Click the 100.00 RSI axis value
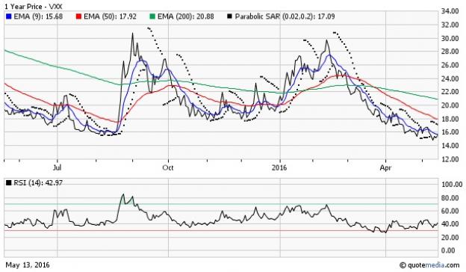 (x=451, y=185)
